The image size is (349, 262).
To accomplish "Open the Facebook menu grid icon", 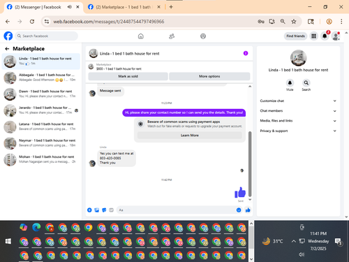I will tap(314, 36).
